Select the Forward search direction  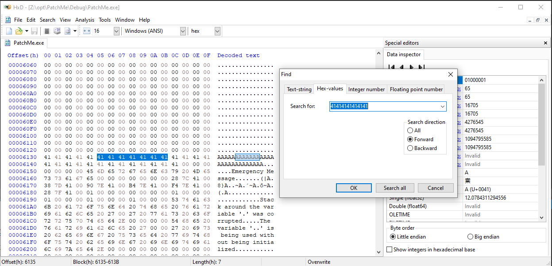pyautogui.click(x=411, y=139)
